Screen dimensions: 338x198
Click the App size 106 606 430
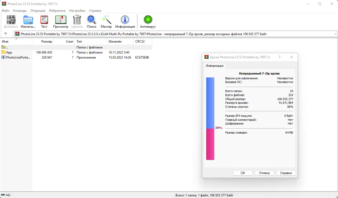[44, 52]
